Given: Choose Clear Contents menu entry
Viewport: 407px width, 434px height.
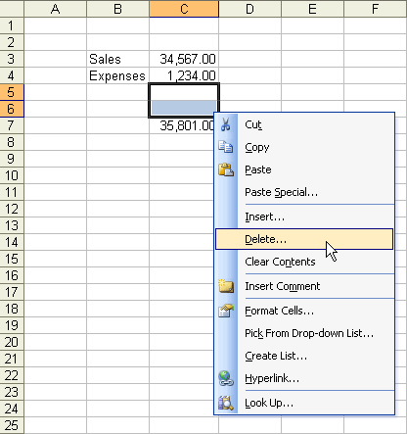Looking at the screenshot, I should tap(304, 262).
